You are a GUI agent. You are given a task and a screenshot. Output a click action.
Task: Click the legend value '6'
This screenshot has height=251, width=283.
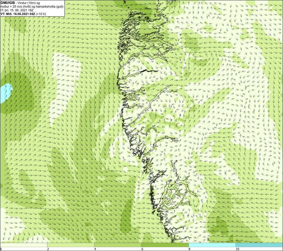click(x=142, y=249)
